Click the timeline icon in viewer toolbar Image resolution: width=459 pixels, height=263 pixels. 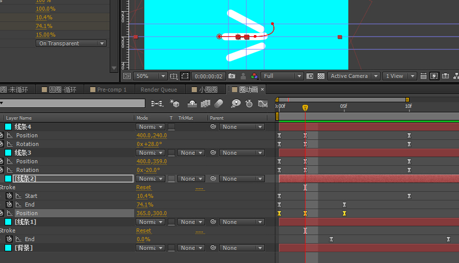[x=445, y=76]
